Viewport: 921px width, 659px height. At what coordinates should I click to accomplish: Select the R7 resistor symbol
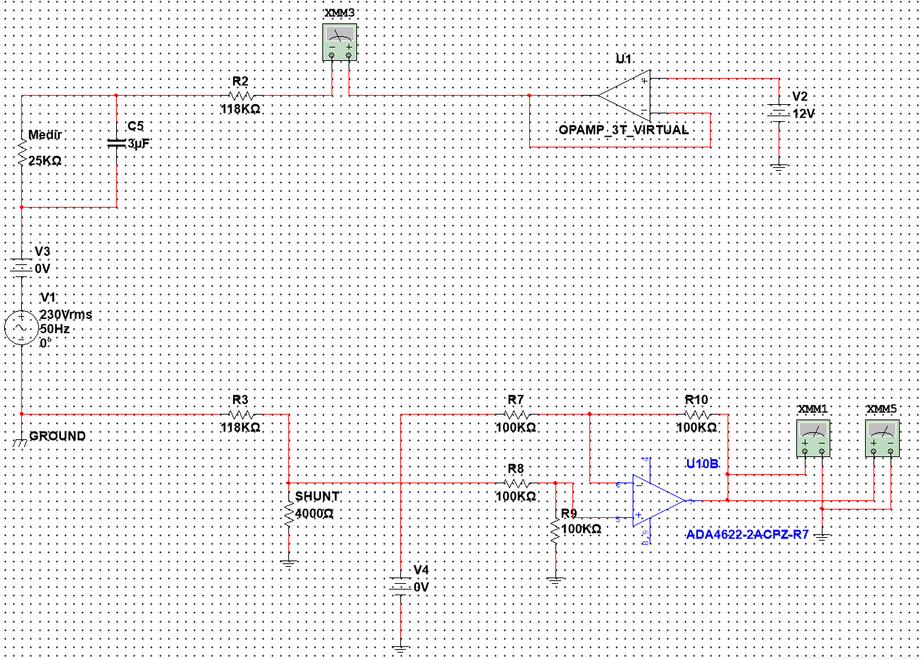coord(519,414)
